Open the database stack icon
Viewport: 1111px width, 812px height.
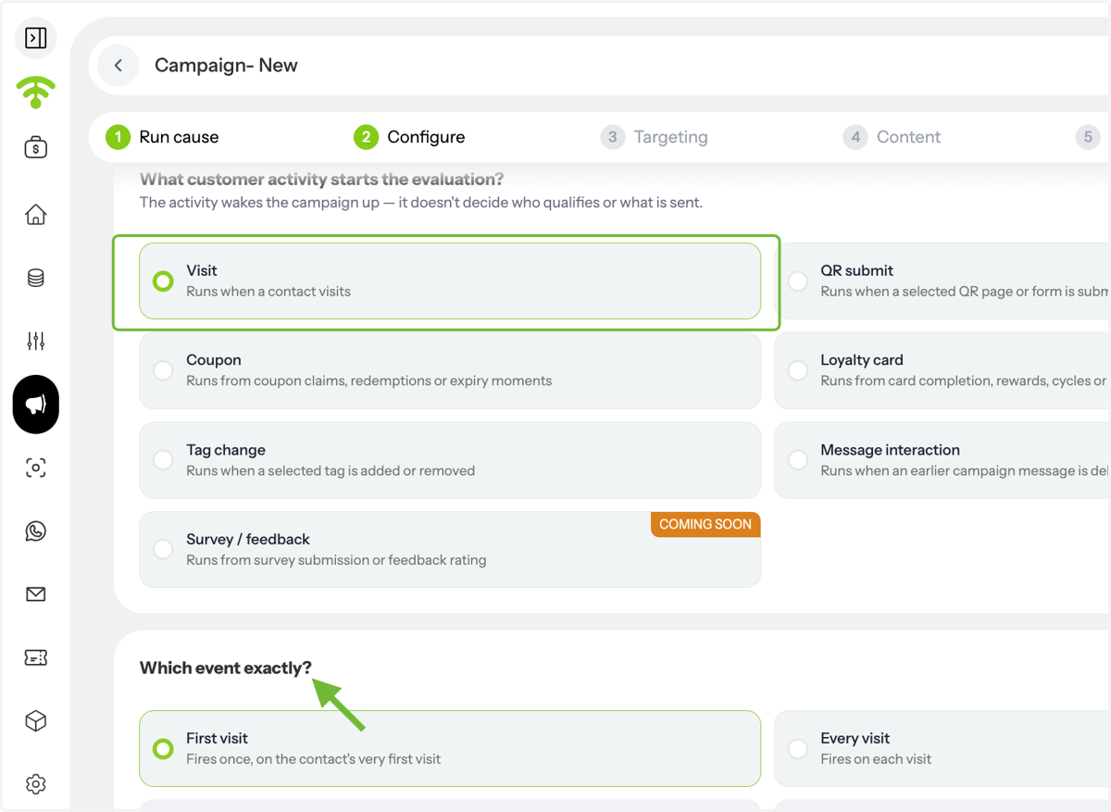click(36, 278)
